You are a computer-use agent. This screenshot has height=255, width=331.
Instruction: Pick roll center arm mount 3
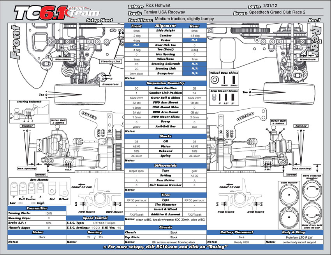[40, 188]
